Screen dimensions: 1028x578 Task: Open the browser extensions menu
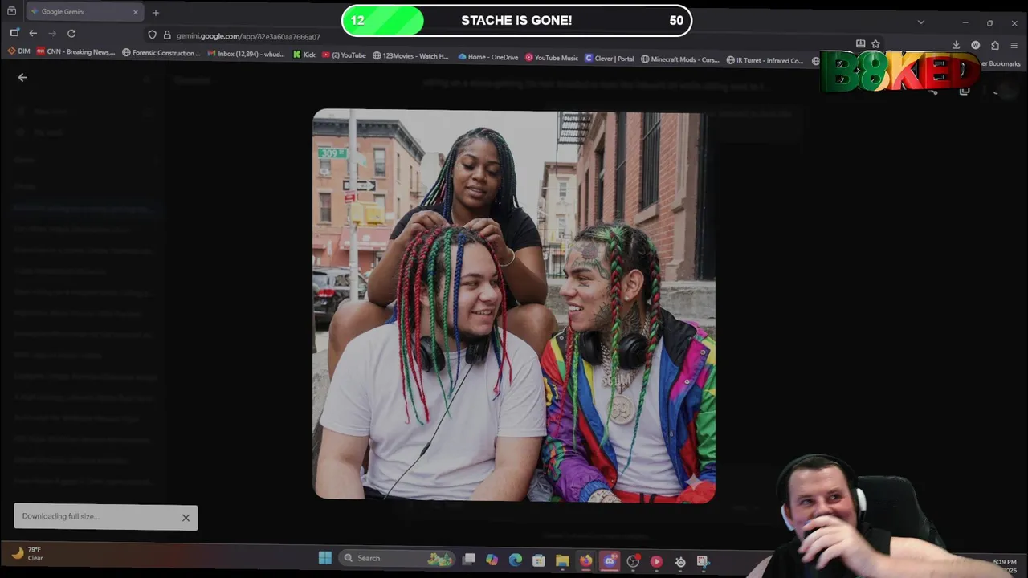click(x=995, y=45)
